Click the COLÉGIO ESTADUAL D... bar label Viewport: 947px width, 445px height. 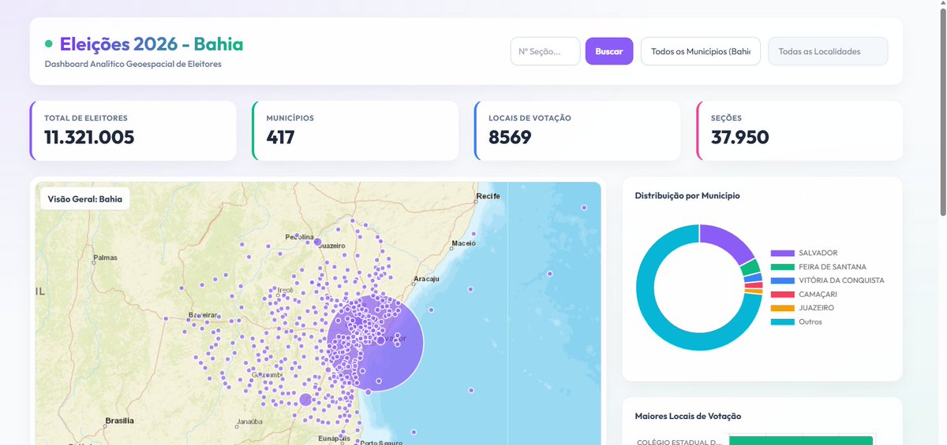(679, 442)
